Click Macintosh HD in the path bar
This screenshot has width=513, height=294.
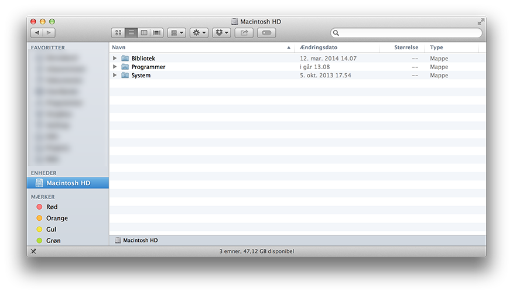pyautogui.click(x=136, y=240)
